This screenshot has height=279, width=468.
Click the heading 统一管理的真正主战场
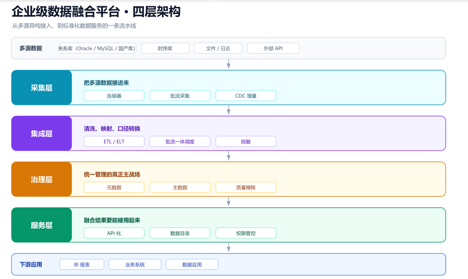pos(112,174)
